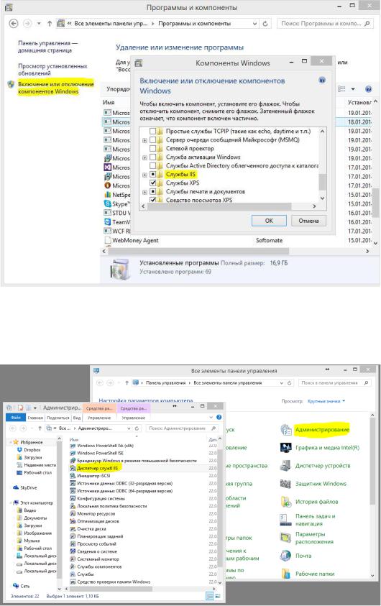Select Skype row in programs list
The width and height of the screenshot is (381, 606).
pos(116,203)
